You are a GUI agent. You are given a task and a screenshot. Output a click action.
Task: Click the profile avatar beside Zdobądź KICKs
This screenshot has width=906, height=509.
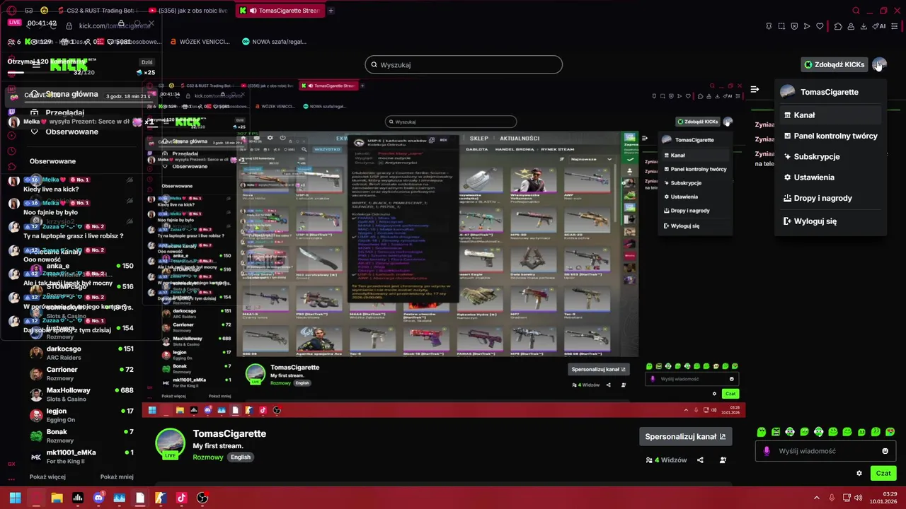click(879, 64)
